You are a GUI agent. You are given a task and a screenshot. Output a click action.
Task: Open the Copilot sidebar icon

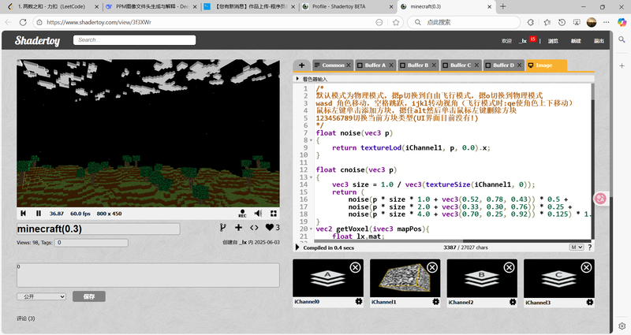[622, 22]
